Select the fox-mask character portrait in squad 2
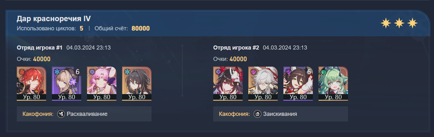 coord(228,84)
